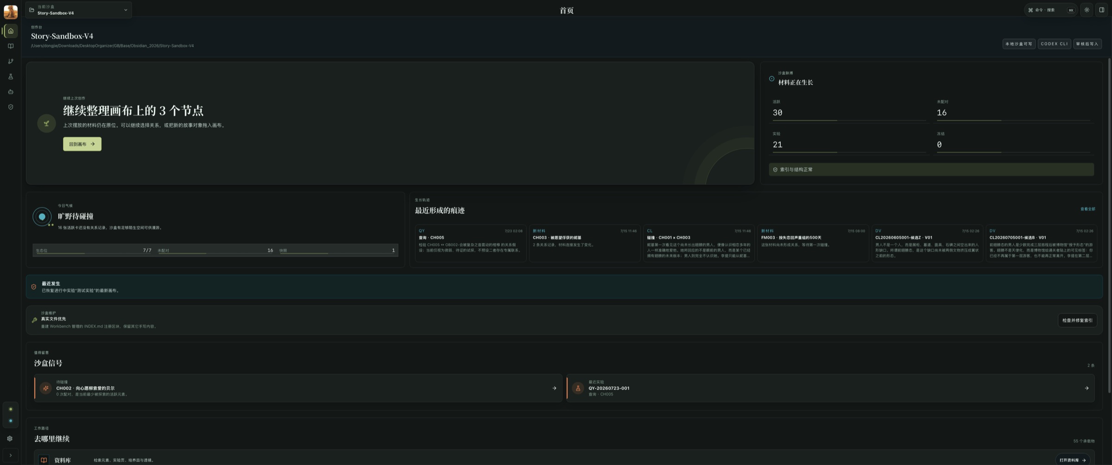Click the 未配对 16 stat in 沙盒脉搏
The image size is (1112, 465).
click(1013, 110)
